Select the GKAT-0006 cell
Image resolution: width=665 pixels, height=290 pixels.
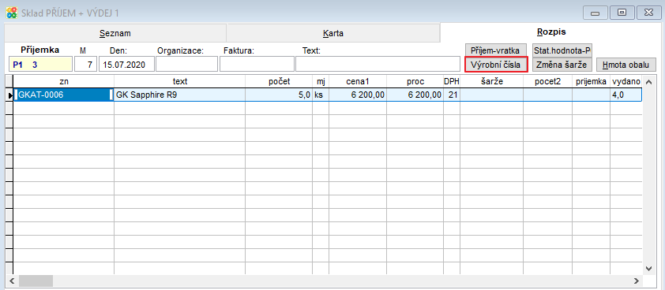(64, 95)
